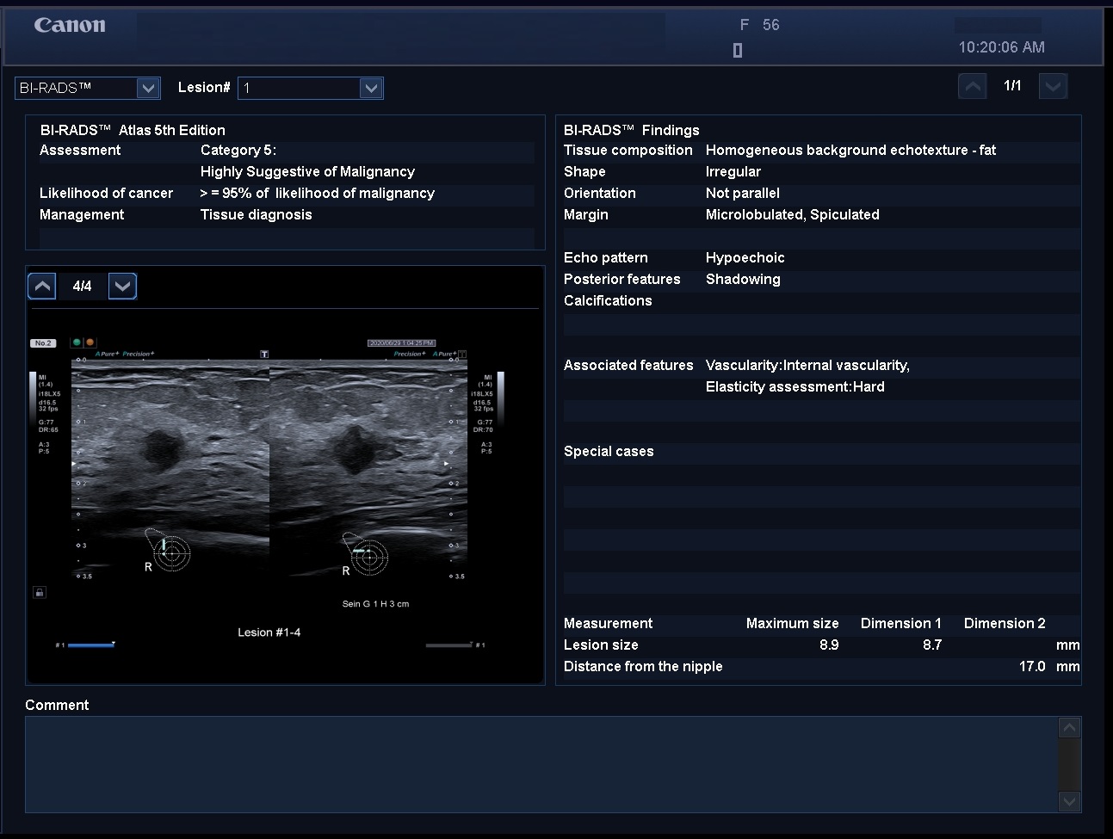Image resolution: width=1113 pixels, height=839 pixels.
Task: Click the clock showing 10:20:06 AM
Action: click(x=1002, y=47)
